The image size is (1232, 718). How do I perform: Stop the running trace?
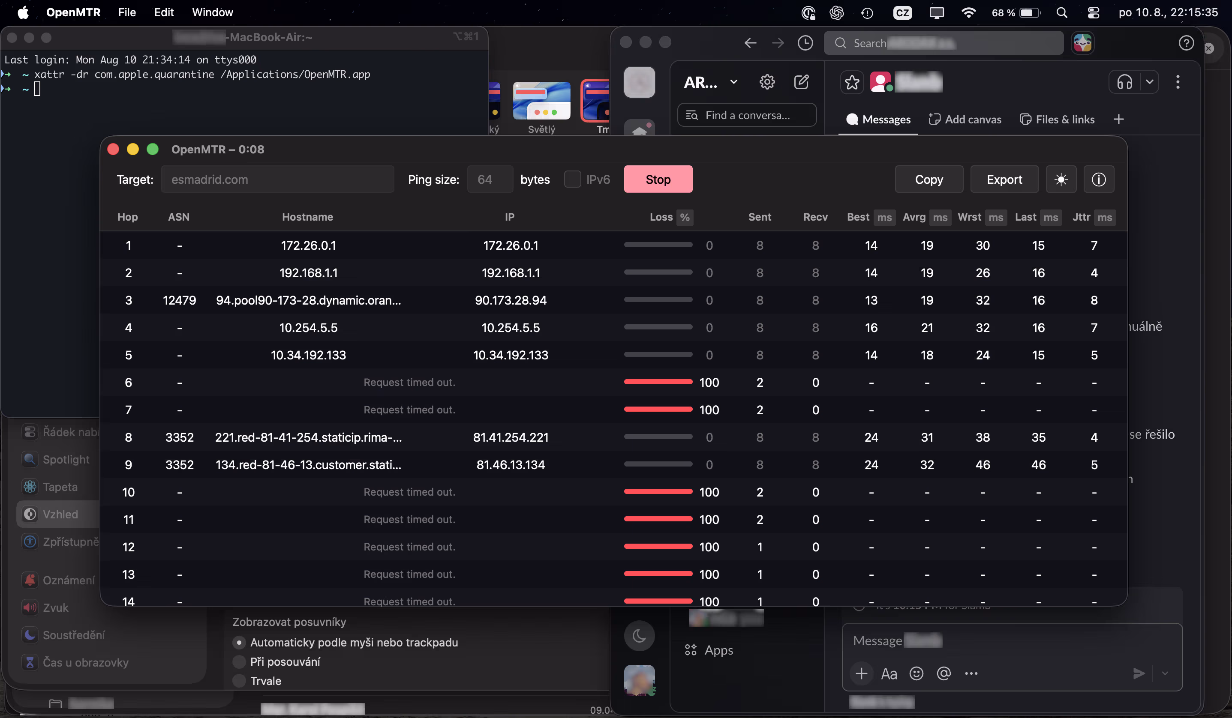pos(658,179)
